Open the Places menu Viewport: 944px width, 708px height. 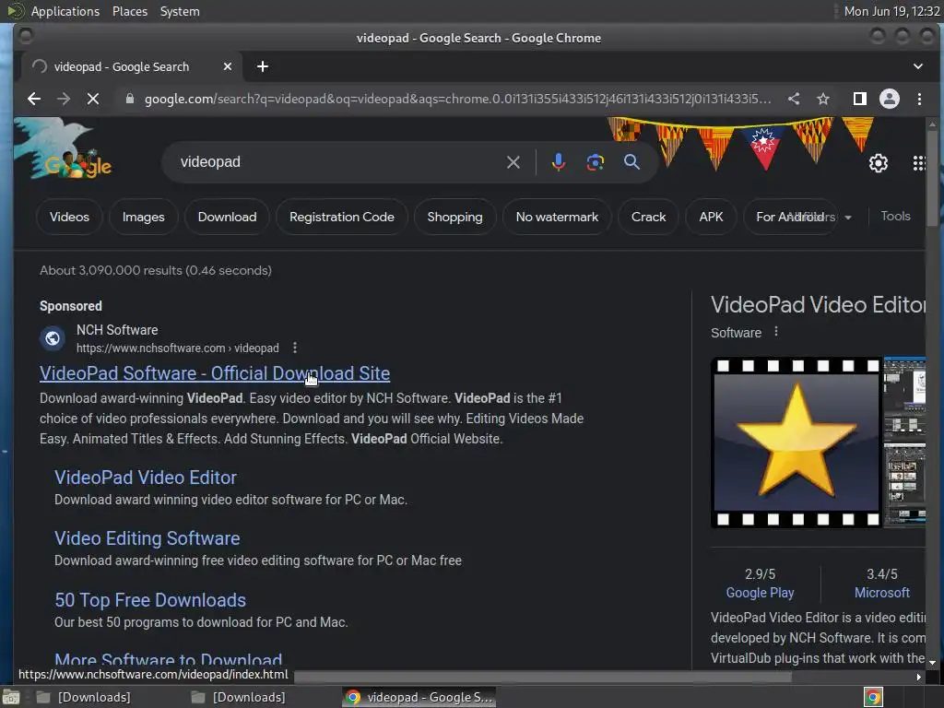(130, 11)
